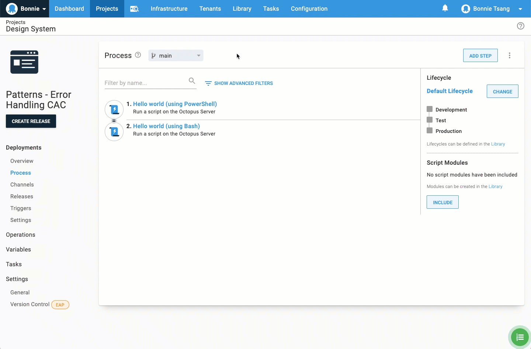Open the Library top menu item
The height and width of the screenshot is (349, 531).
point(242,8)
